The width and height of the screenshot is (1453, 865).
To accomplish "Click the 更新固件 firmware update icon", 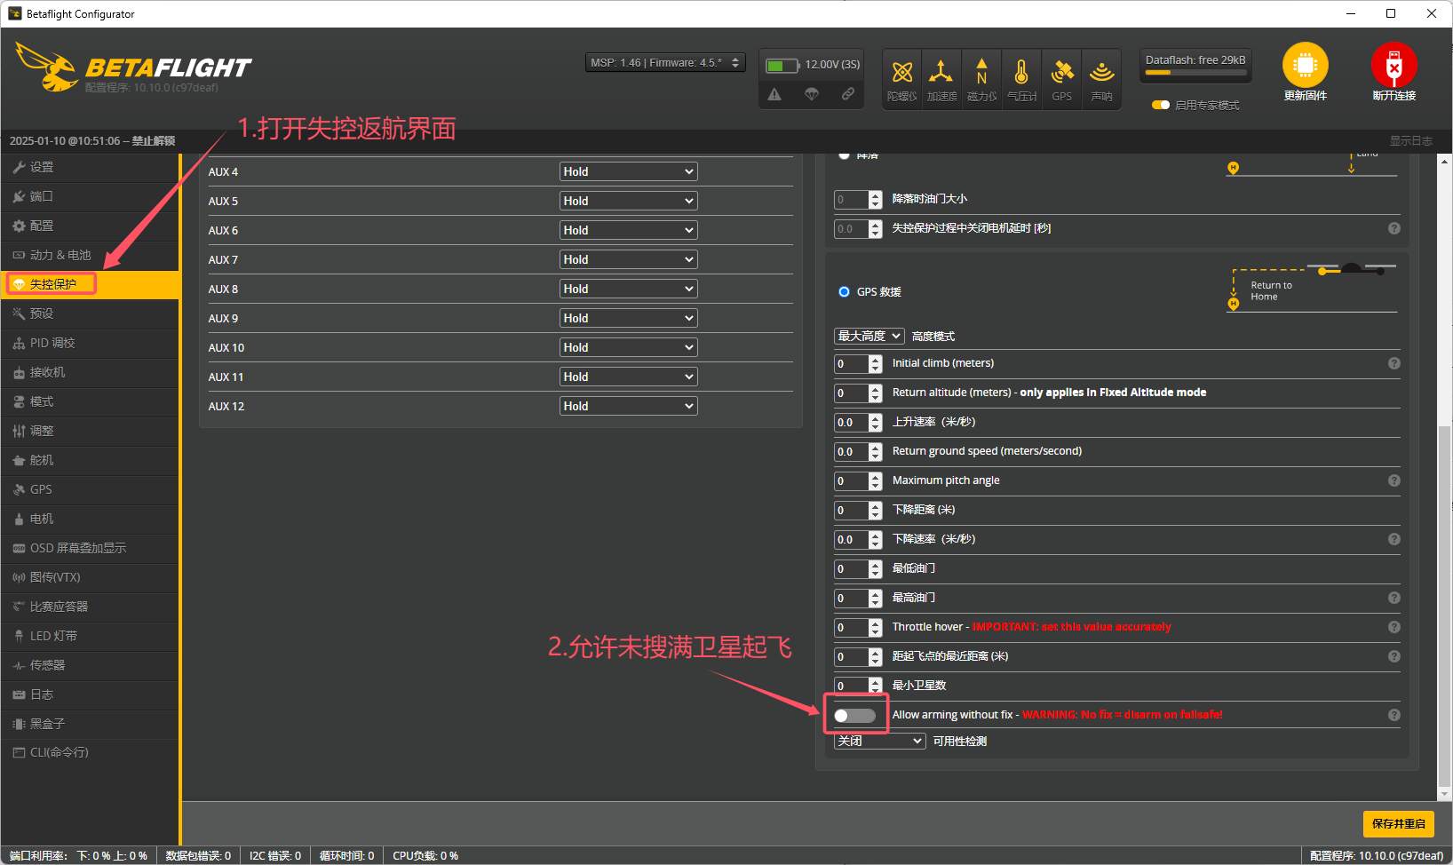I will point(1305,65).
